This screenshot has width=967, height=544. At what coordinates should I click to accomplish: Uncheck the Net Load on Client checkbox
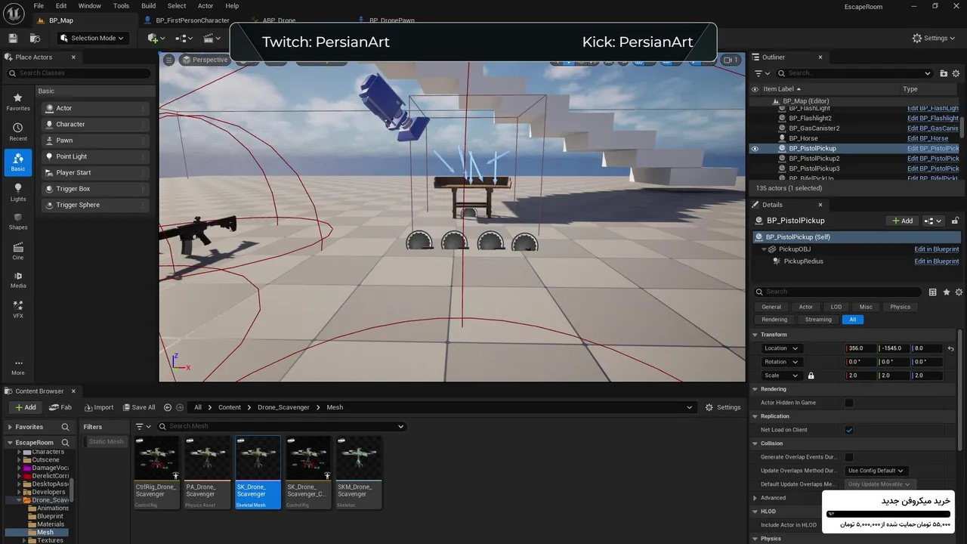tap(849, 430)
